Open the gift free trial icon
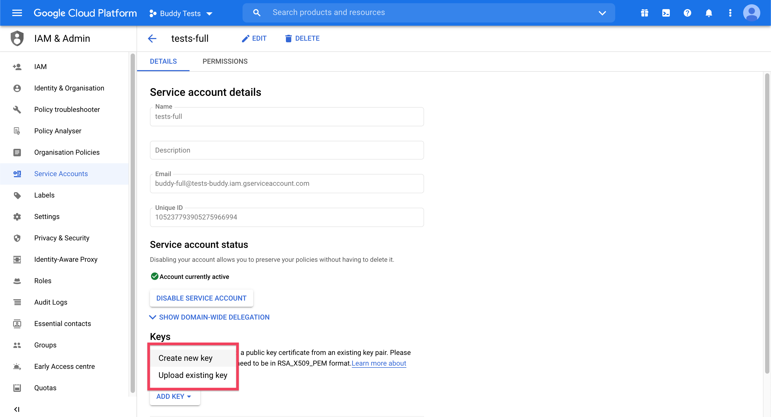The height and width of the screenshot is (417, 771). 644,13
